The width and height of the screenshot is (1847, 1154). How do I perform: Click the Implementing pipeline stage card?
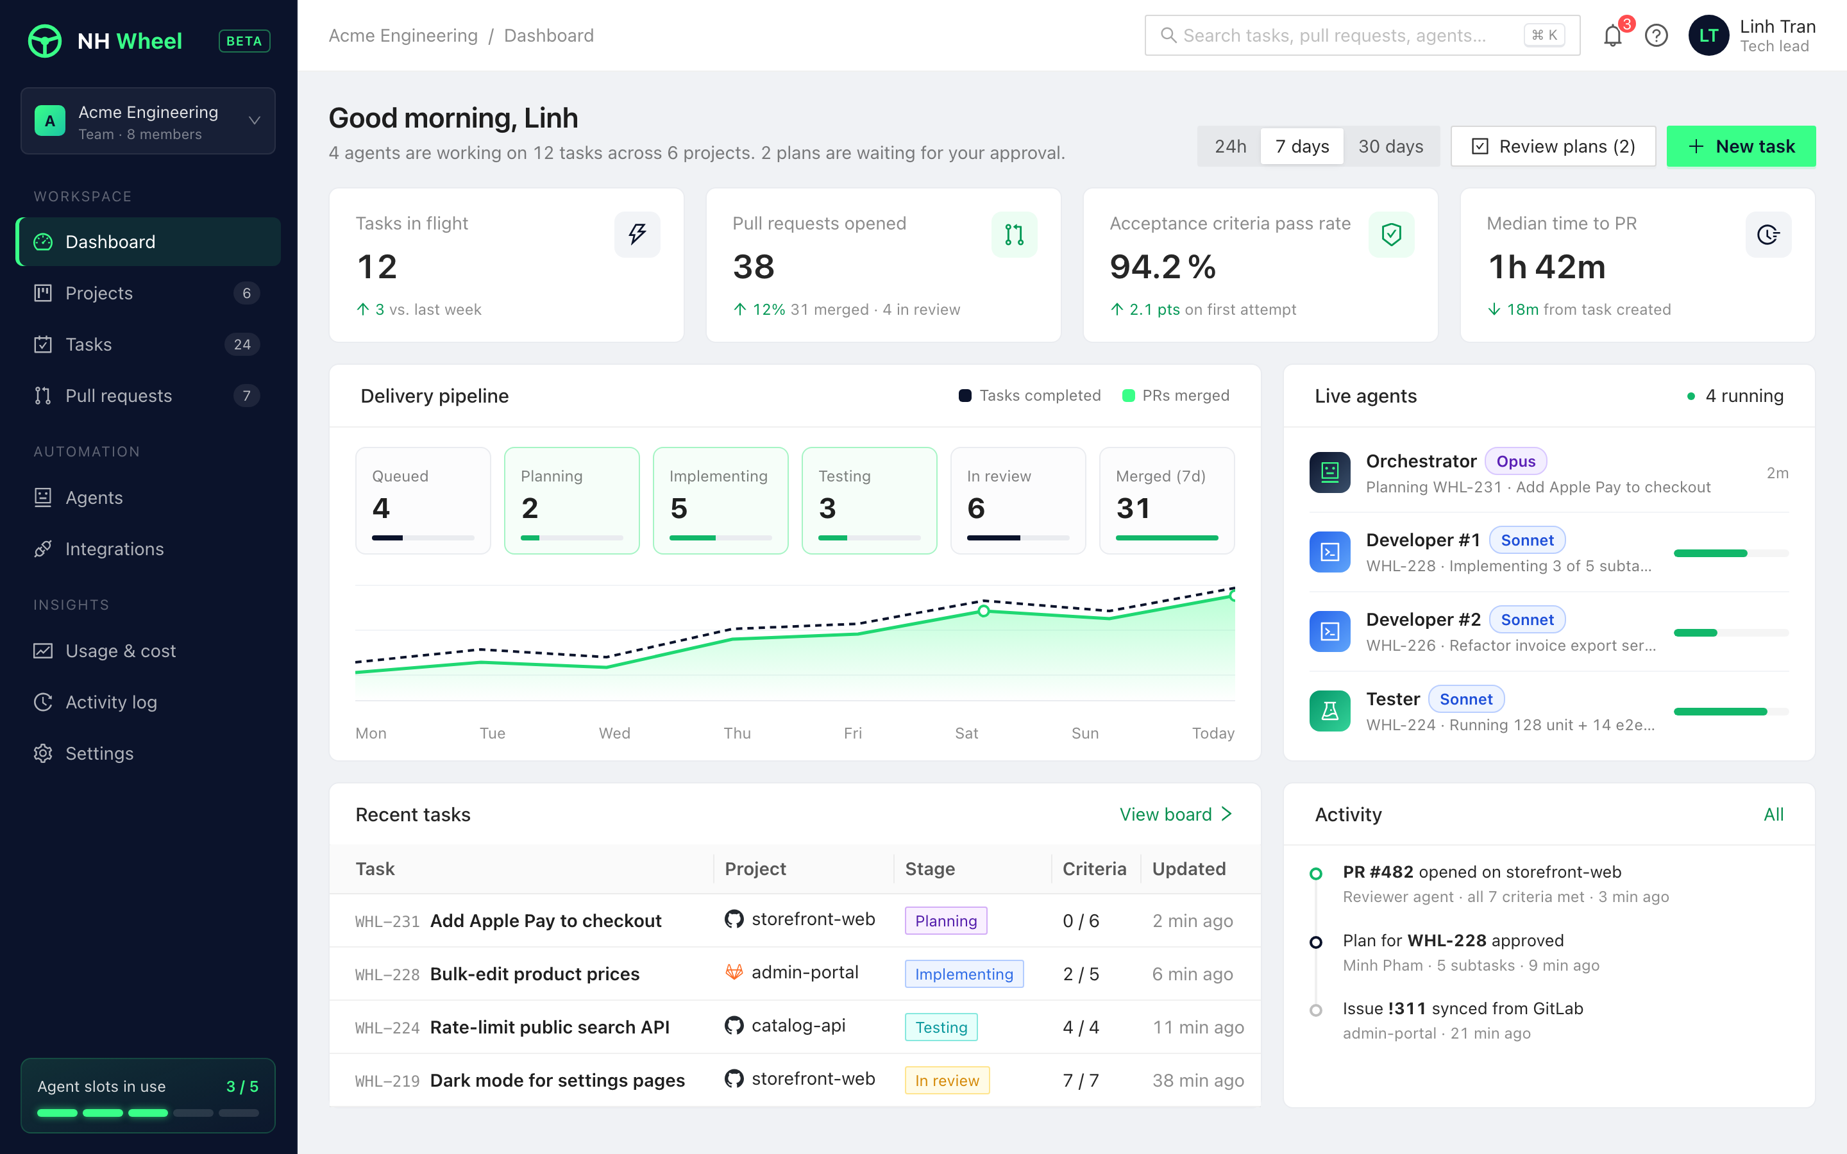click(x=720, y=501)
